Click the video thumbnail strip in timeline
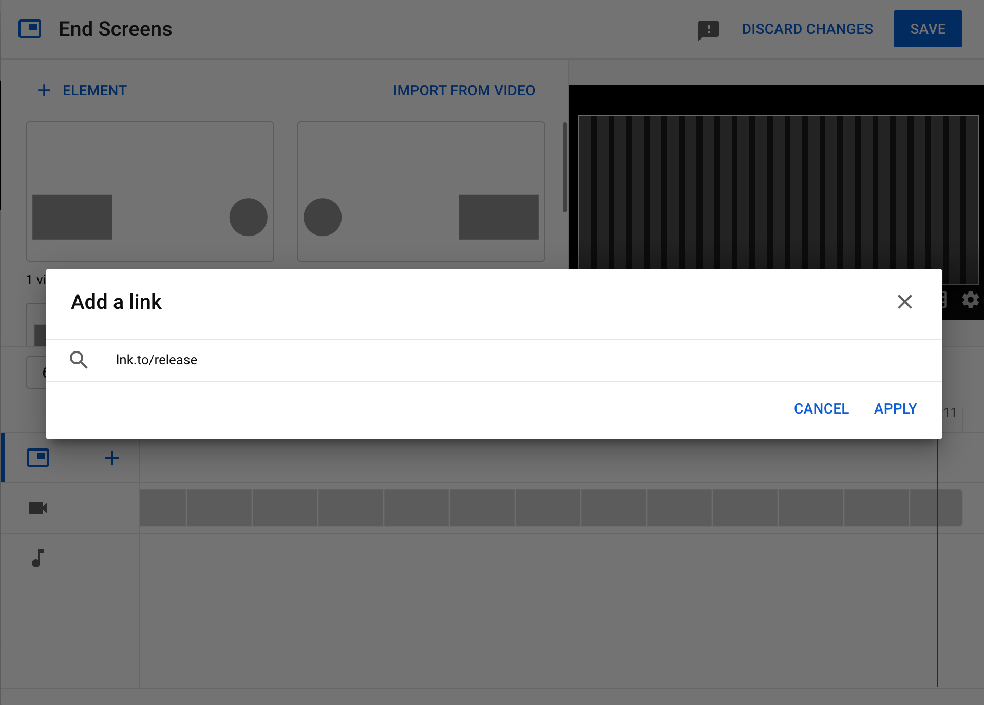The image size is (984, 705). click(x=551, y=508)
